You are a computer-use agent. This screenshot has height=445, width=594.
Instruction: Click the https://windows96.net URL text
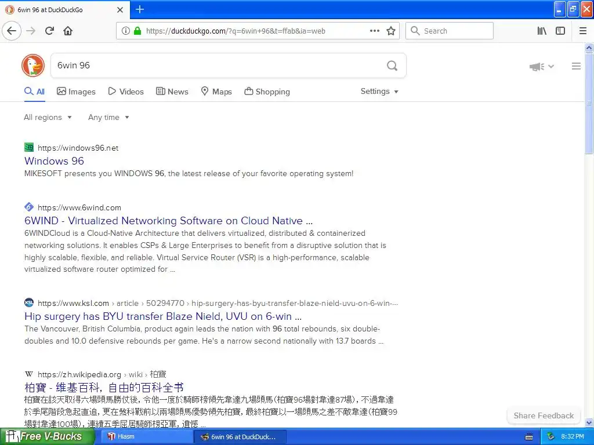tap(78, 148)
